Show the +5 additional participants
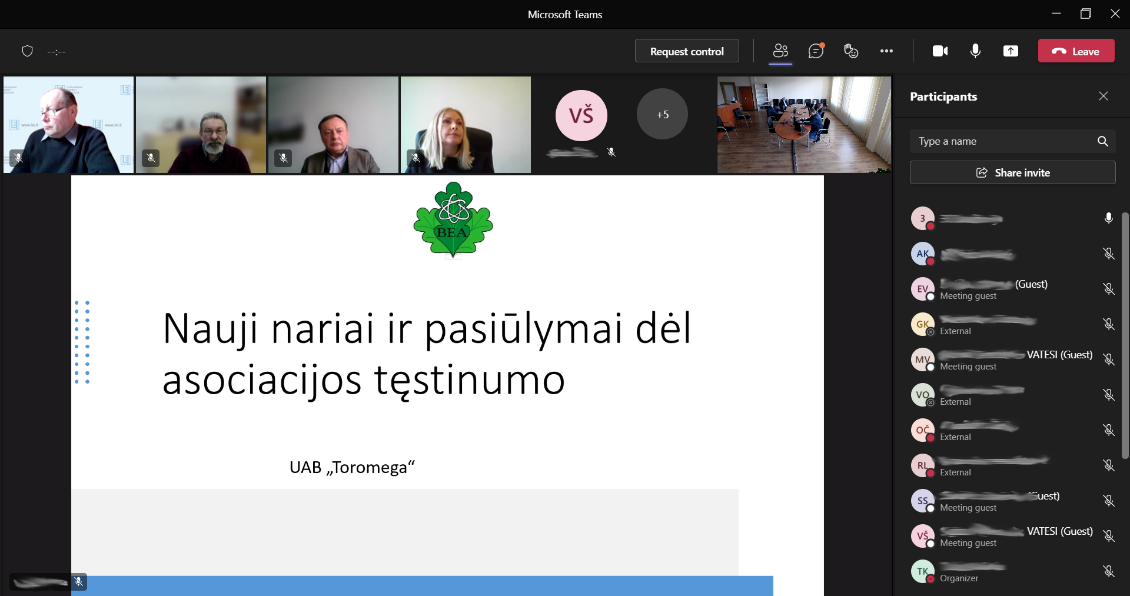Viewport: 1130px width, 596px height. 662,114
